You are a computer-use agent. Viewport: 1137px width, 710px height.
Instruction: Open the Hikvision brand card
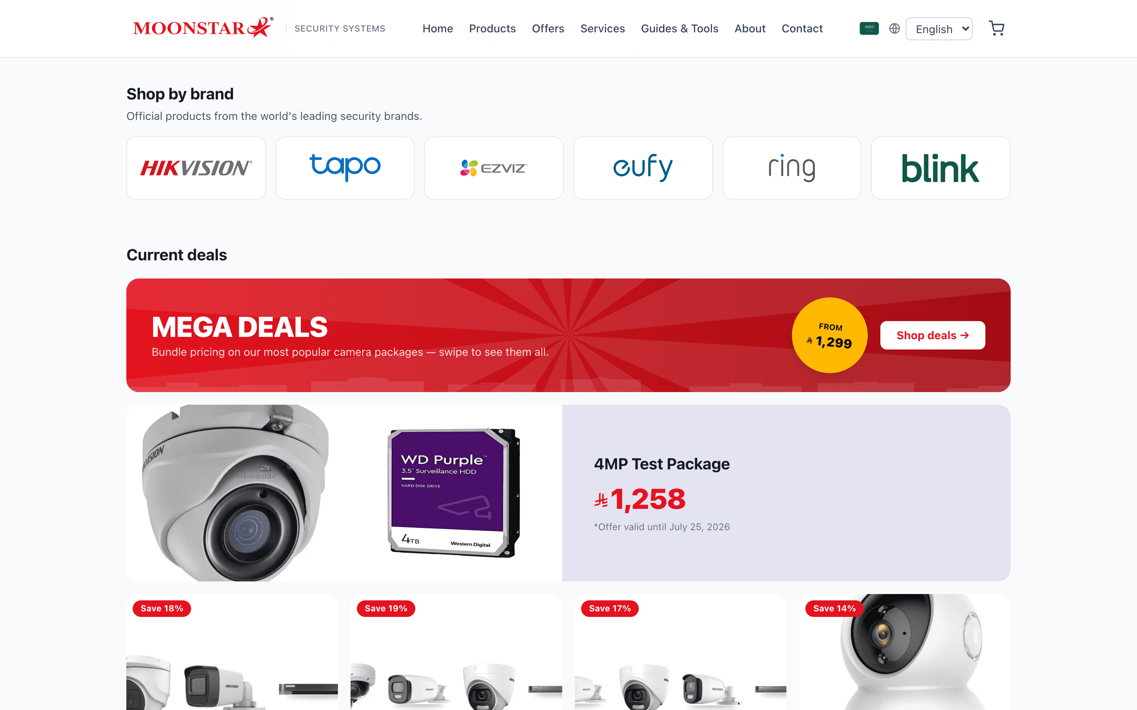coord(196,168)
